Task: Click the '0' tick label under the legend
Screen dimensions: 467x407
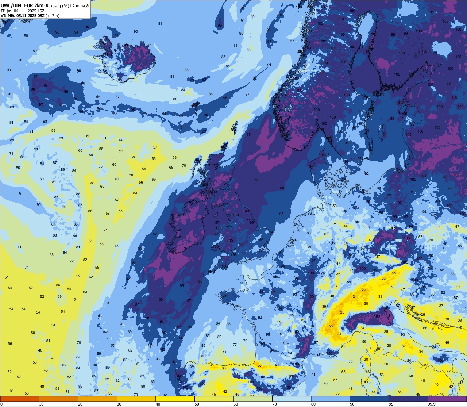Action: tap(1, 404)
